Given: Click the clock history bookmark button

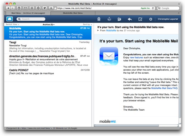Looking at the screenshot, I should pyautogui.click(x=19, y=8).
